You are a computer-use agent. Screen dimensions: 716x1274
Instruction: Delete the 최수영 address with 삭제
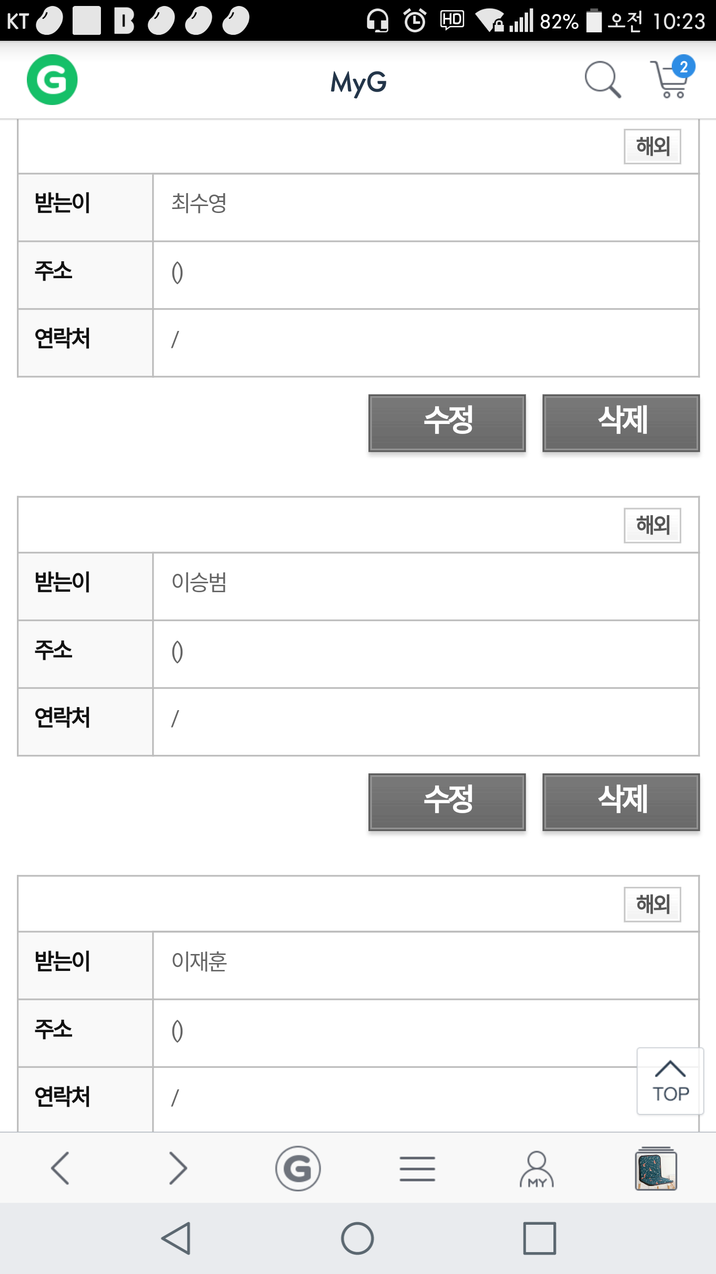point(621,423)
